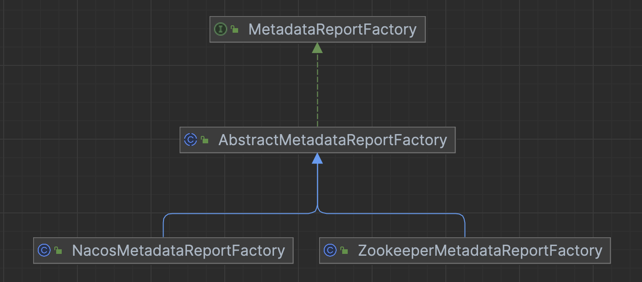Select the NacosMetadataReportFactory class node
The height and width of the screenshot is (282, 642).
(x=163, y=251)
